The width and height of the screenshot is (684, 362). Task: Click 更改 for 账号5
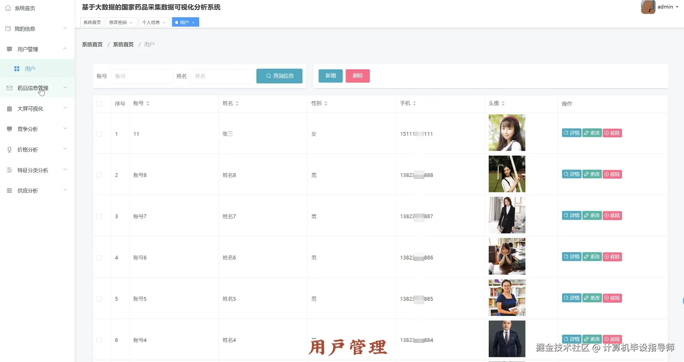(x=592, y=298)
